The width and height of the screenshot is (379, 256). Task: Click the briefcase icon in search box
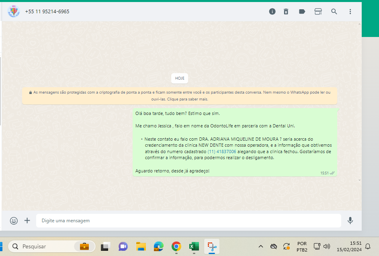coord(84,246)
